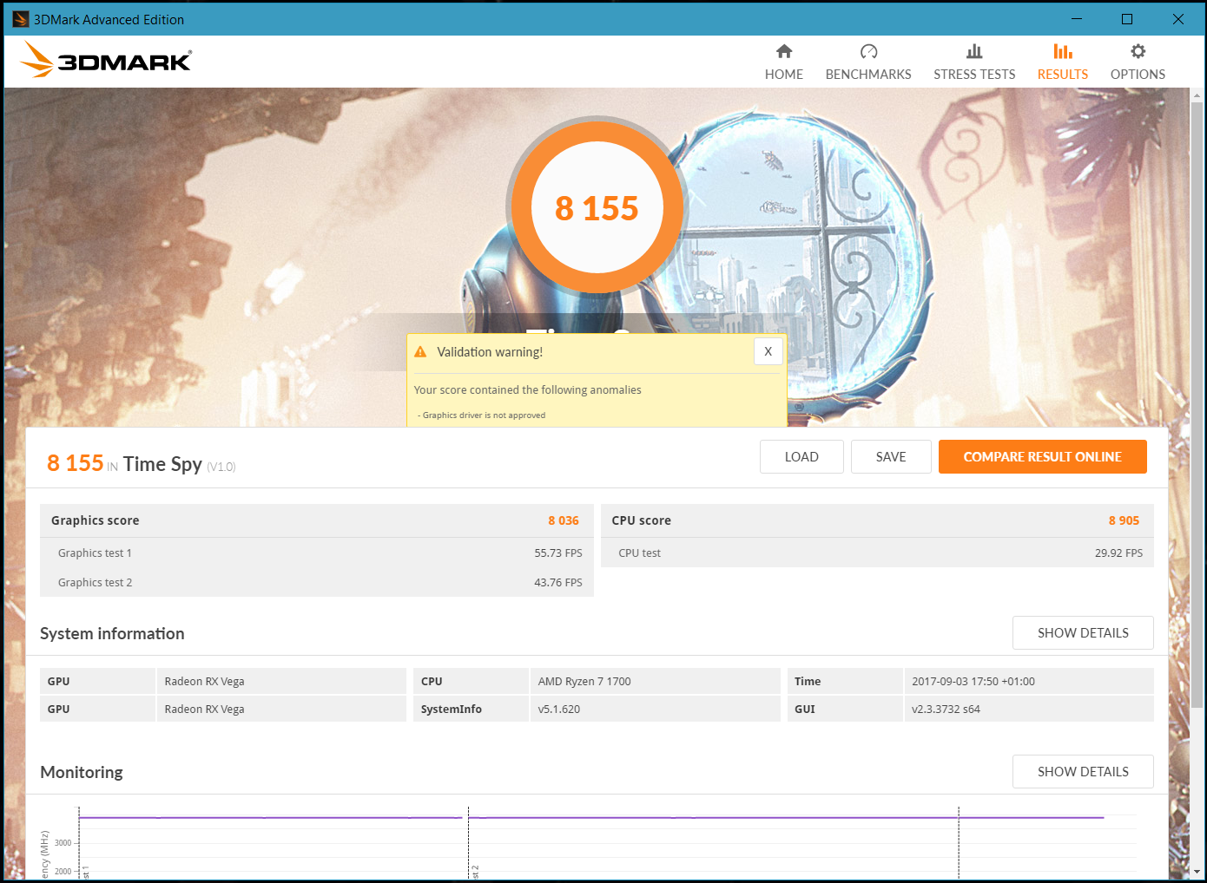Open the OPTIONS label
Screen dimensions: 1207x883
point(1138,75)
